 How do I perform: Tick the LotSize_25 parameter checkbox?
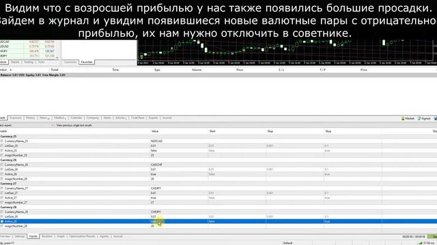[2, 146]
